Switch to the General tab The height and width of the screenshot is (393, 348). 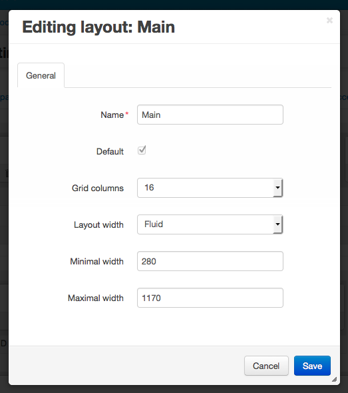(41, 75)
